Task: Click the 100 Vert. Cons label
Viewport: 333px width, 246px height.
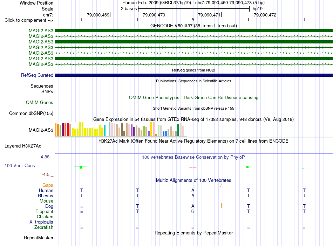Action: [x=20, y=165]
